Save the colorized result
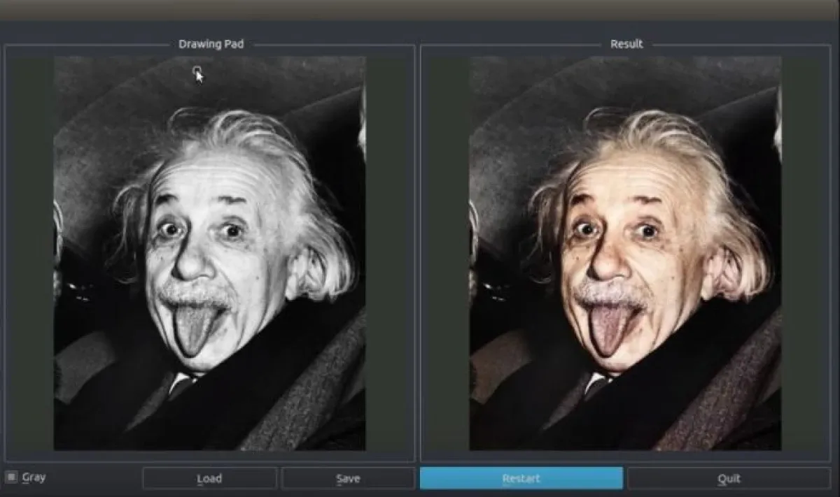840x497 pixels. pos(348,478)
